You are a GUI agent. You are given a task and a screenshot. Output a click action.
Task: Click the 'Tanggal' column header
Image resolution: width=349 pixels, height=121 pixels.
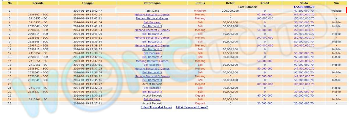88,3
